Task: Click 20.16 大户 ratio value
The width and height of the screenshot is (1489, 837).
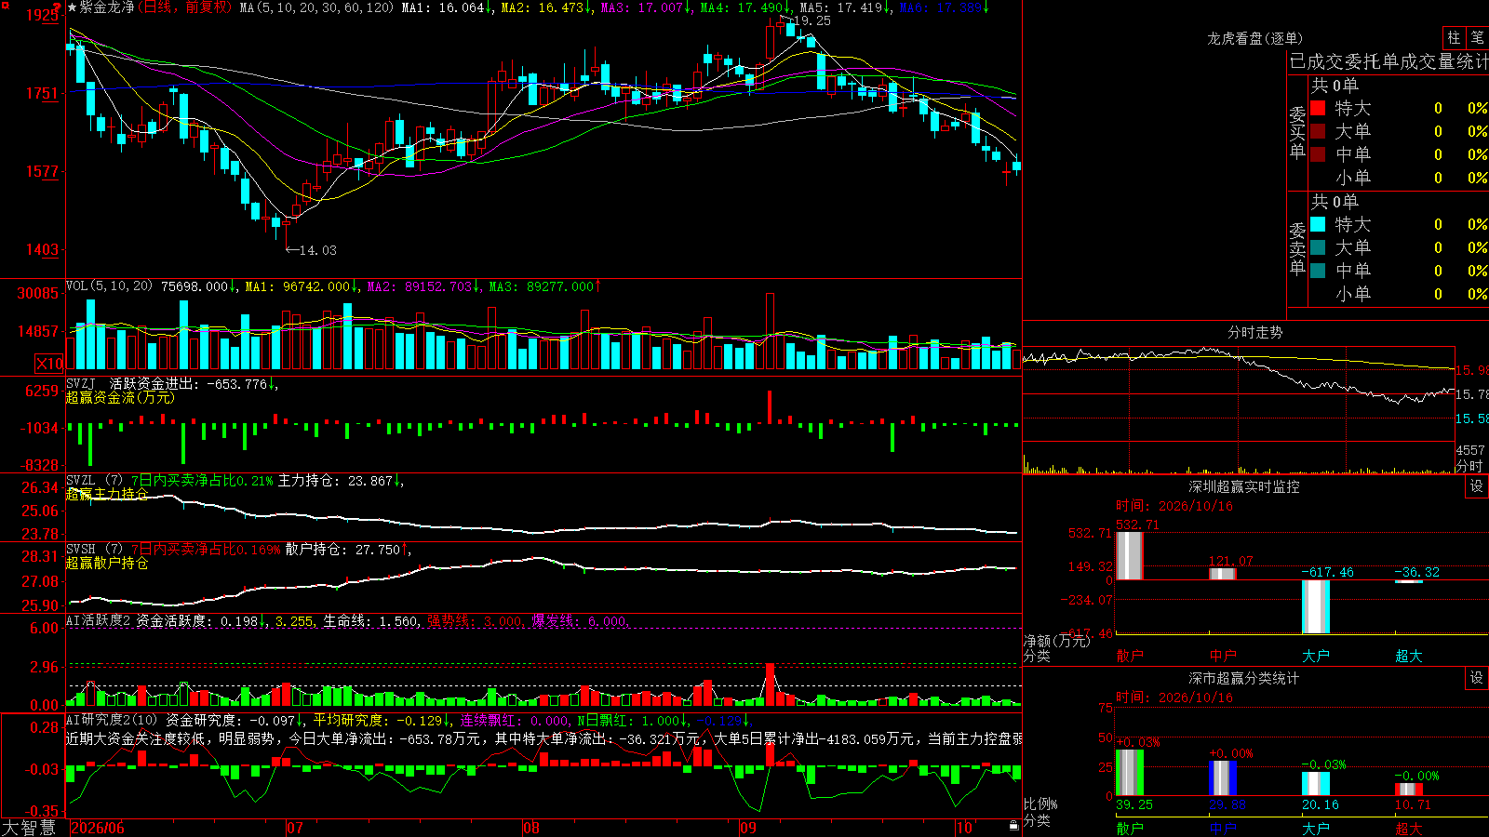Action: click(x=1320, y=804)
